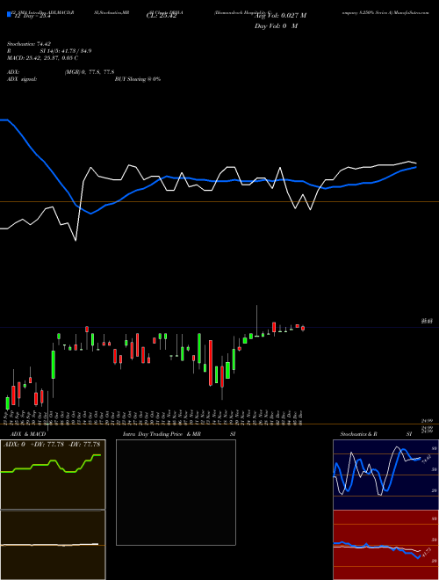Click the candle with the tallest upper wick
Image resolution: width=439 pixels, height=580 pixels.
tap(257, 321)
